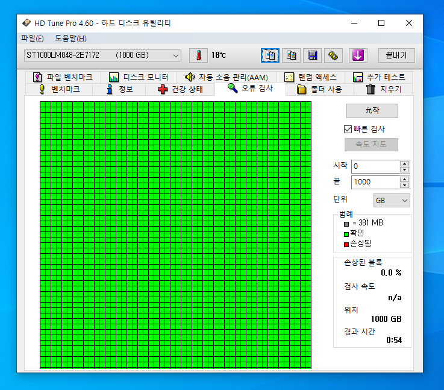The height and width of the screenshot is (390, 444).
Task: Open options with the wrench icon
Action: tap(333, 55)
